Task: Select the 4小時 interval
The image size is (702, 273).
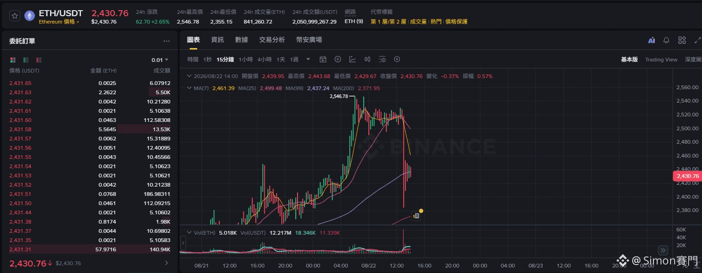Action: click(x=264, y=60)
